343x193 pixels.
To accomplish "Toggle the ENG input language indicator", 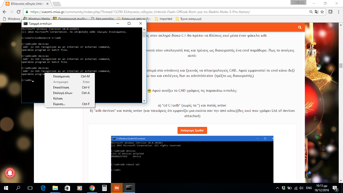I will point(309,188).
